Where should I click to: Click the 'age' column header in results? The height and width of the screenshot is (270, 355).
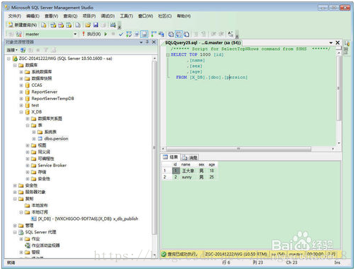pos(212,164)
